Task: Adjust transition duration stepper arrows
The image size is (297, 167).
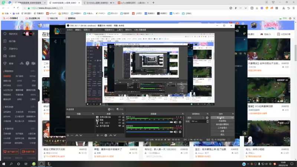Action: 208,121
